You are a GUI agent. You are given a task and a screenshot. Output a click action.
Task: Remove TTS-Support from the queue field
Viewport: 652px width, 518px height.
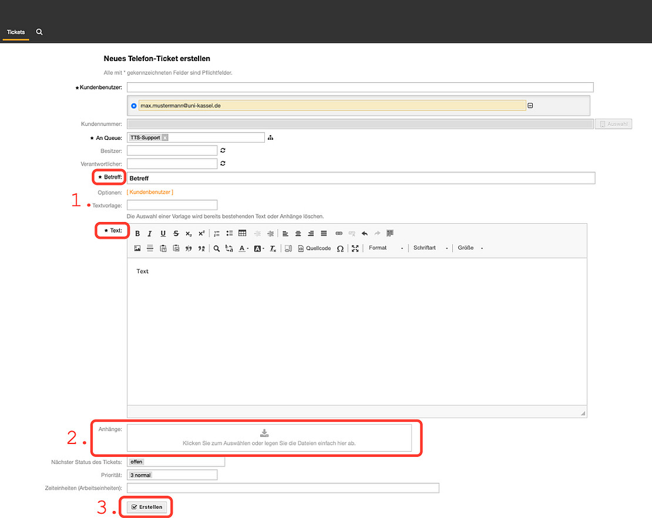(165, 137)
